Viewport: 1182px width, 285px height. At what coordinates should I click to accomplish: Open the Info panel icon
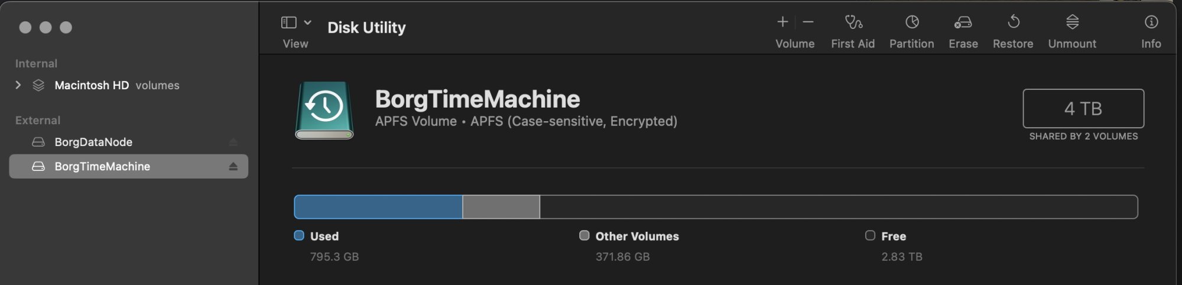pyautogui.click(x=1151, y=22)
